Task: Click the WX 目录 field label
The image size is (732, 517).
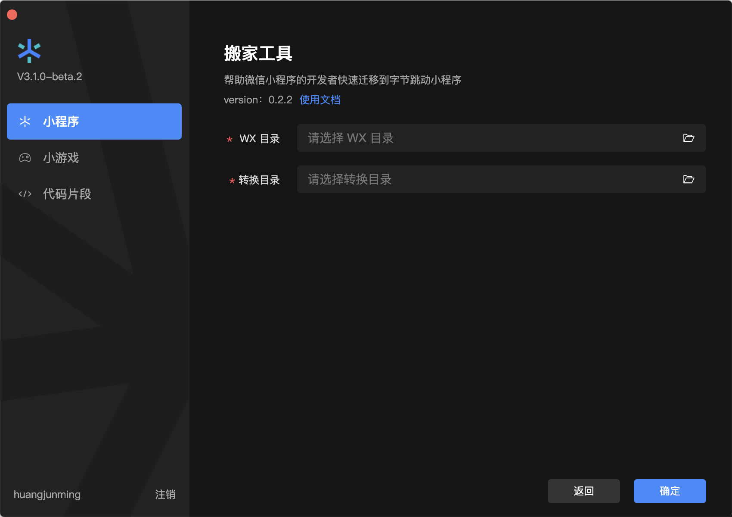Action: tap(260, 139)
